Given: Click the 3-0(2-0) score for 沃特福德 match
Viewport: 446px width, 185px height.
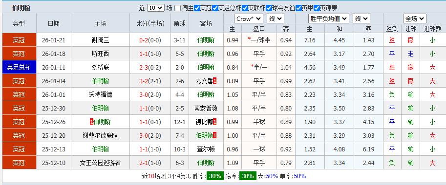Looking at the screenshot, I should click(150, 94).
